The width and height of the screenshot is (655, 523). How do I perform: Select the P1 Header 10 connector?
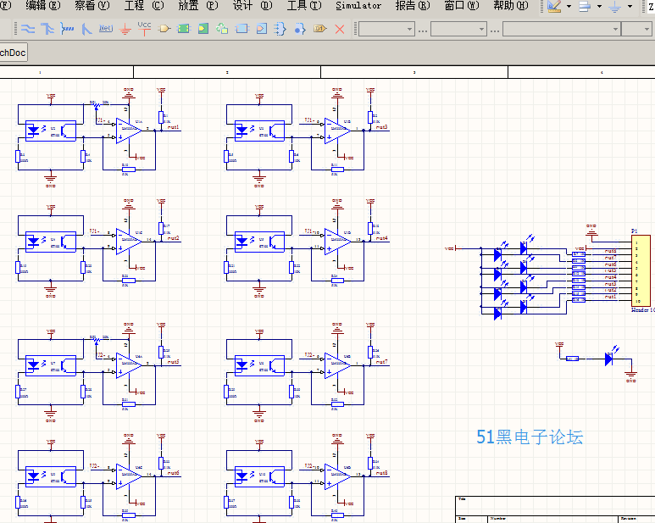coord(641,271)
